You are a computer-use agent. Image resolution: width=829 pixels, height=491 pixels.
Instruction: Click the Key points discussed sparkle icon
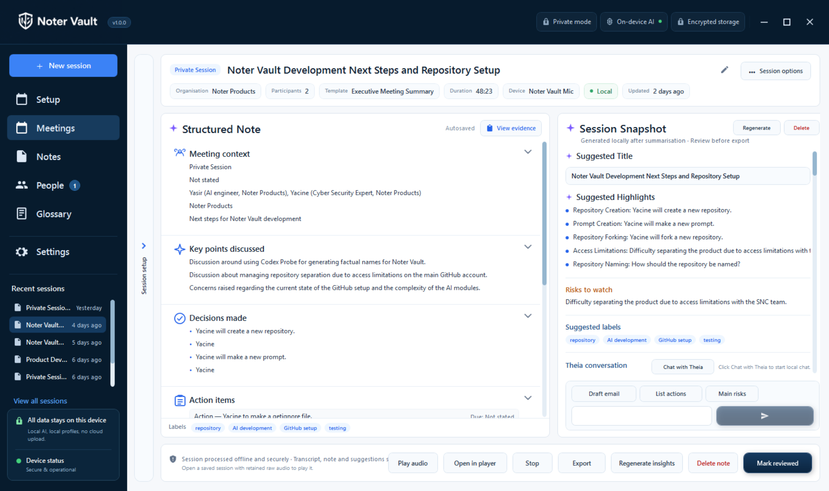(x=179, y=249)
